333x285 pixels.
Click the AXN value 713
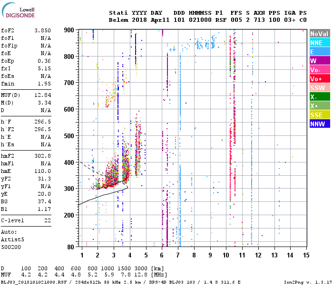tap(259, 20)
